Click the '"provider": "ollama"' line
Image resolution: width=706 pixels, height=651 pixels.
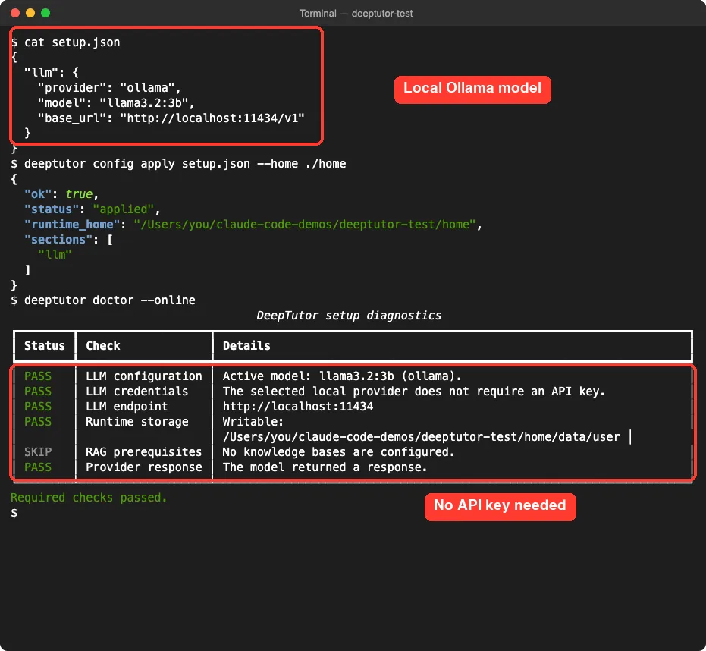(109, 88)
